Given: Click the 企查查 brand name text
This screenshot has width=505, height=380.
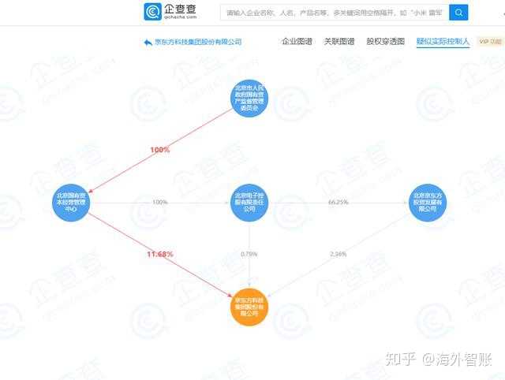Looking at the screenshot, I should click(180, 9).
